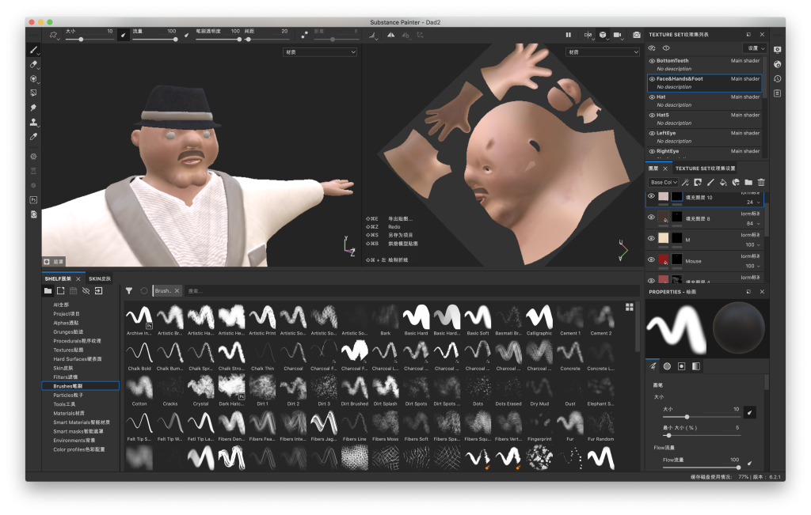Add a mask to the layer

[698, 182]
